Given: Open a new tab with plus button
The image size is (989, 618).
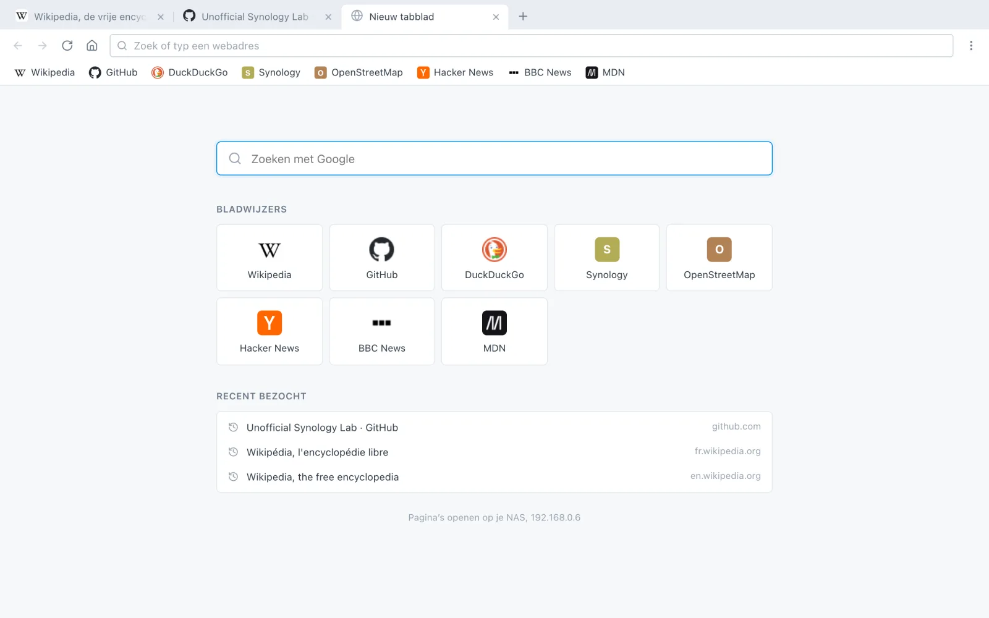Looking at the screenshot, I should click(x=523, y=17).
